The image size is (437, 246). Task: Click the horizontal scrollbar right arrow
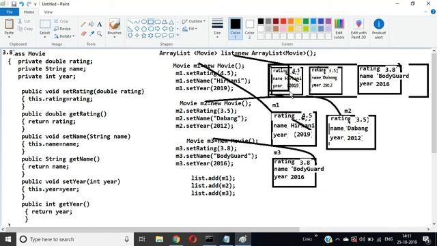tap(428, 230)
